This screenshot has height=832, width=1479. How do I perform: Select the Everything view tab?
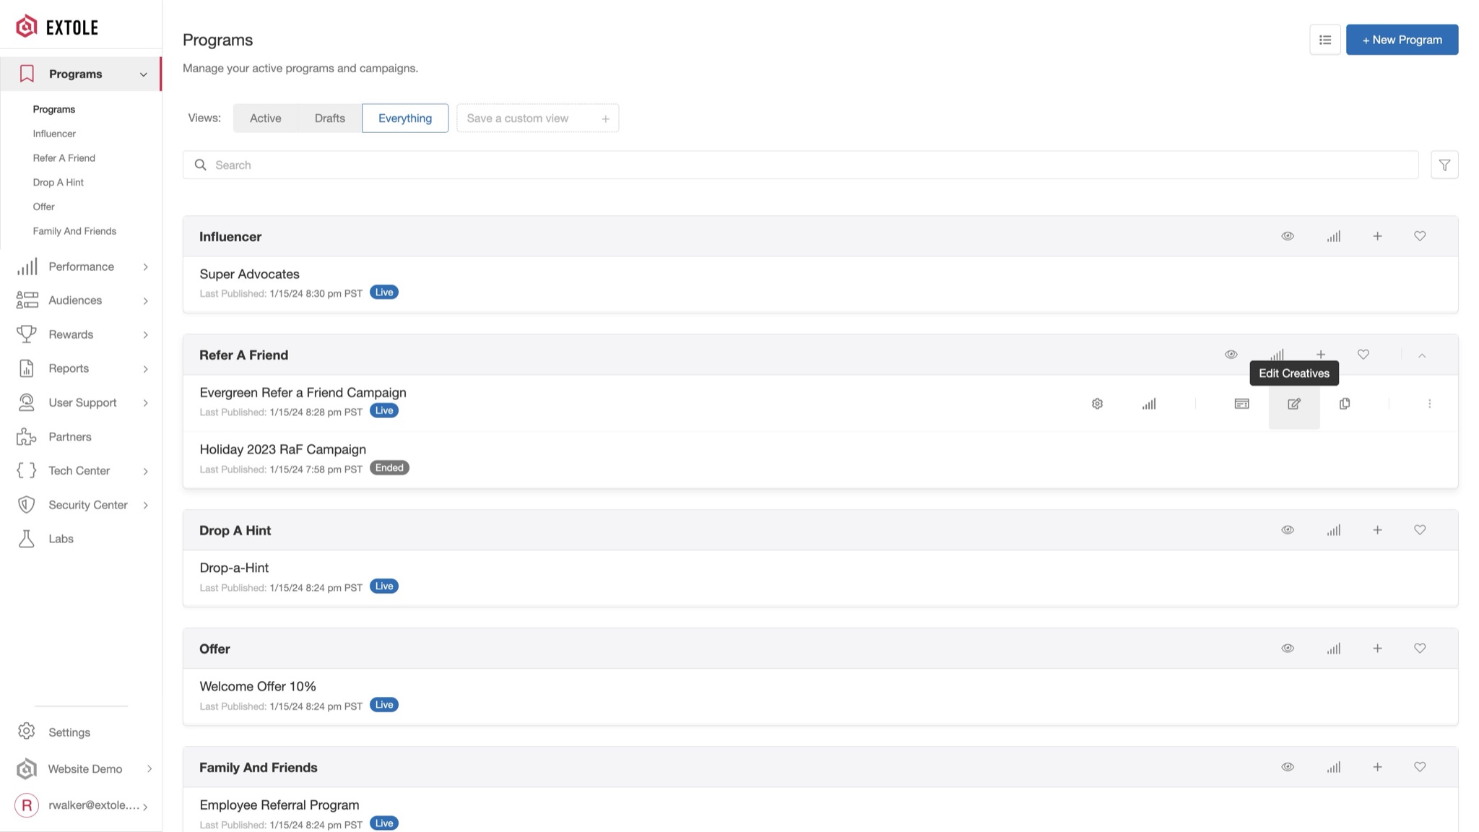404,118
